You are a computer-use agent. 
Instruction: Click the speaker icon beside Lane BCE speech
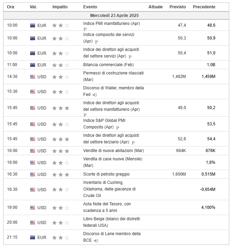point(96,241)
